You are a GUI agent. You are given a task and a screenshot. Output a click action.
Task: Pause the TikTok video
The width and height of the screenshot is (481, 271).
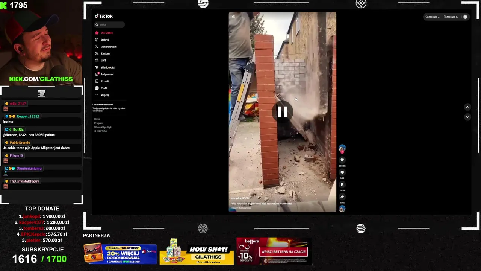(x=282, y=112)
